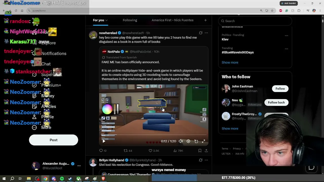Open FrostyTheGroy's profile avatar
The height and width of the screenshot is (182, 324).
(x=226, y=116)
